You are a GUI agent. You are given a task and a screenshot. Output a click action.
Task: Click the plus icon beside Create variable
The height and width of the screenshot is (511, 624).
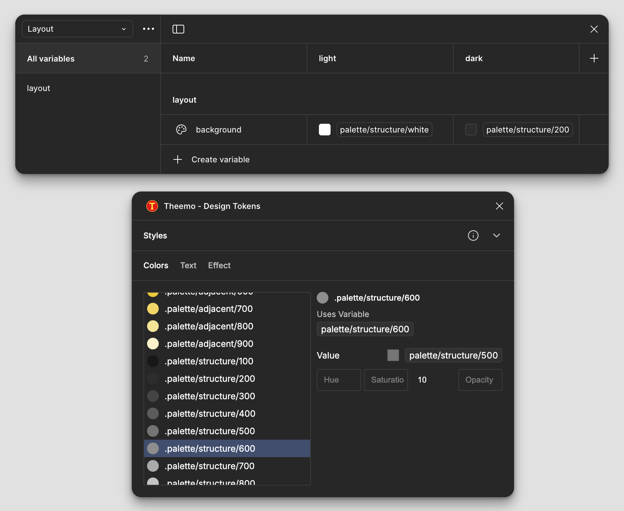[x=177, y=159]
